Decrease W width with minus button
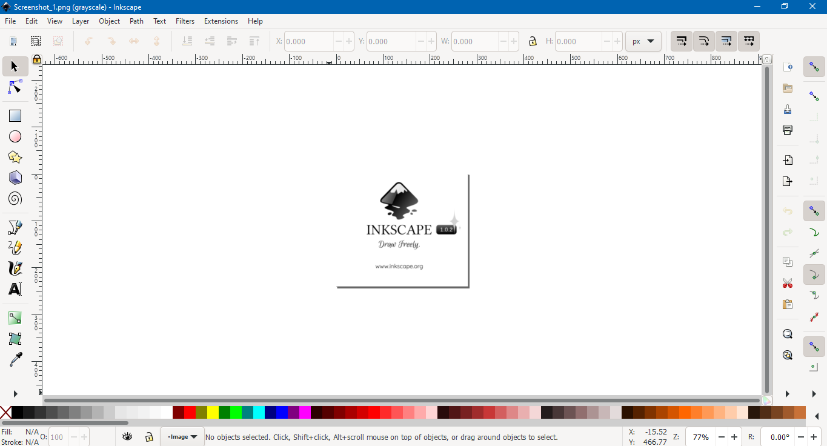Viewport: 827px width, 446px height. pyautogui.click(x=503, y=41)
